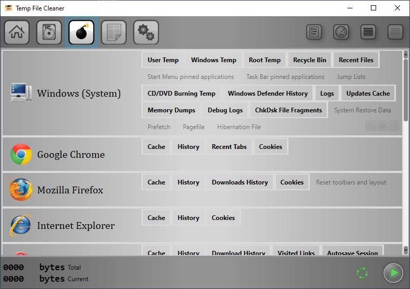Enable Start Menu pinned applications

(x=190, y=77)
